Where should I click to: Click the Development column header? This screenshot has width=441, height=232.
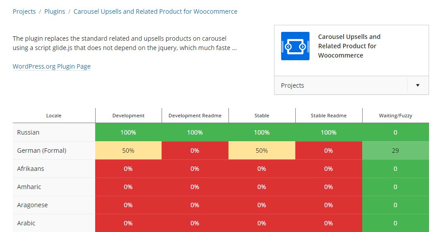tap(128, 116)
